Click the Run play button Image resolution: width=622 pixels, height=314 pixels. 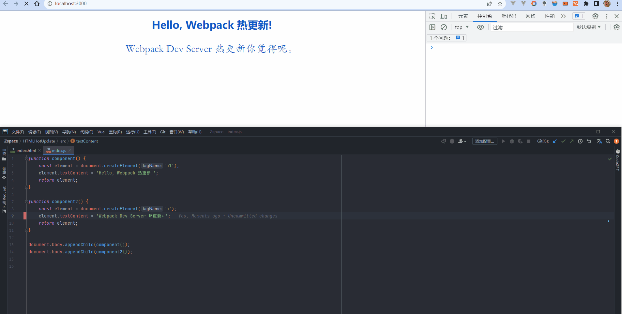(x=503, y=141)
